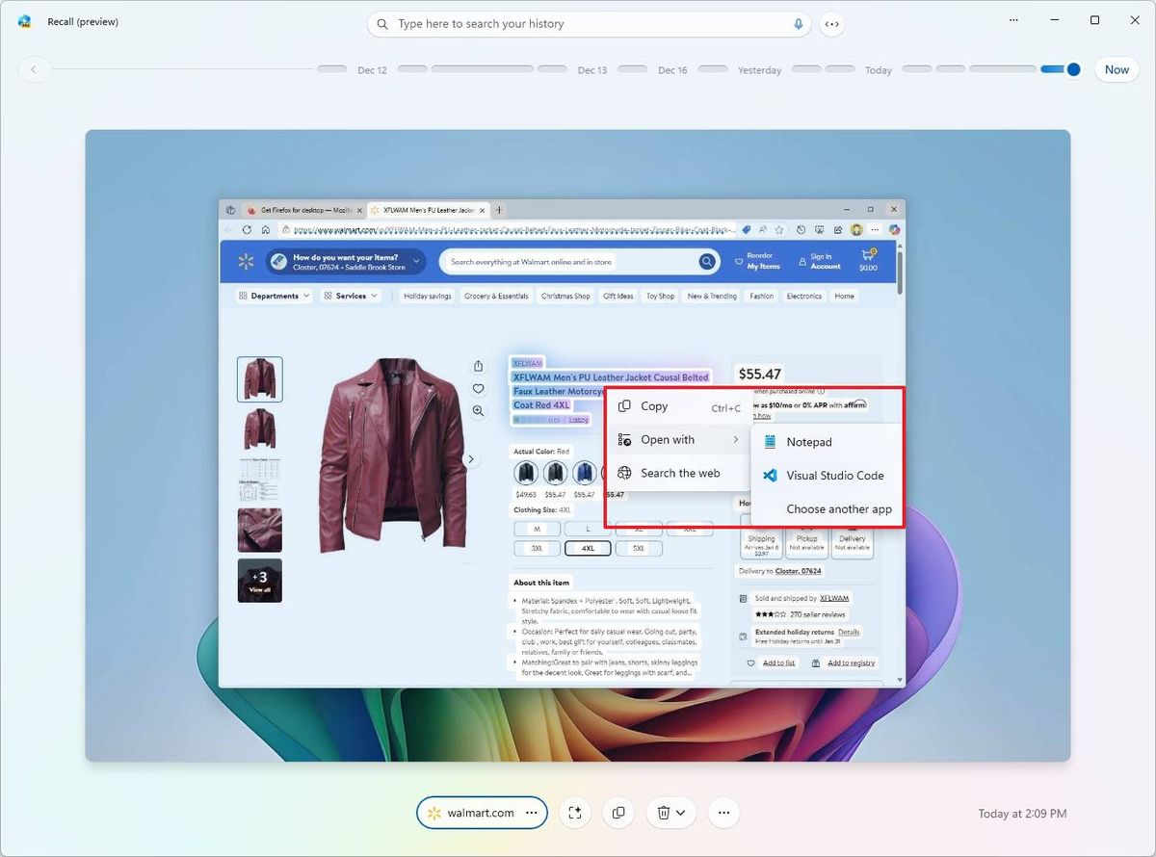Click the screen region capture icon

pyautogui.click(x=575, y=813)
